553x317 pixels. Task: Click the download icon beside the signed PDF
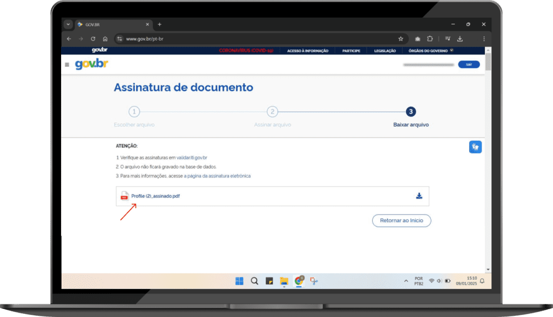419,196
